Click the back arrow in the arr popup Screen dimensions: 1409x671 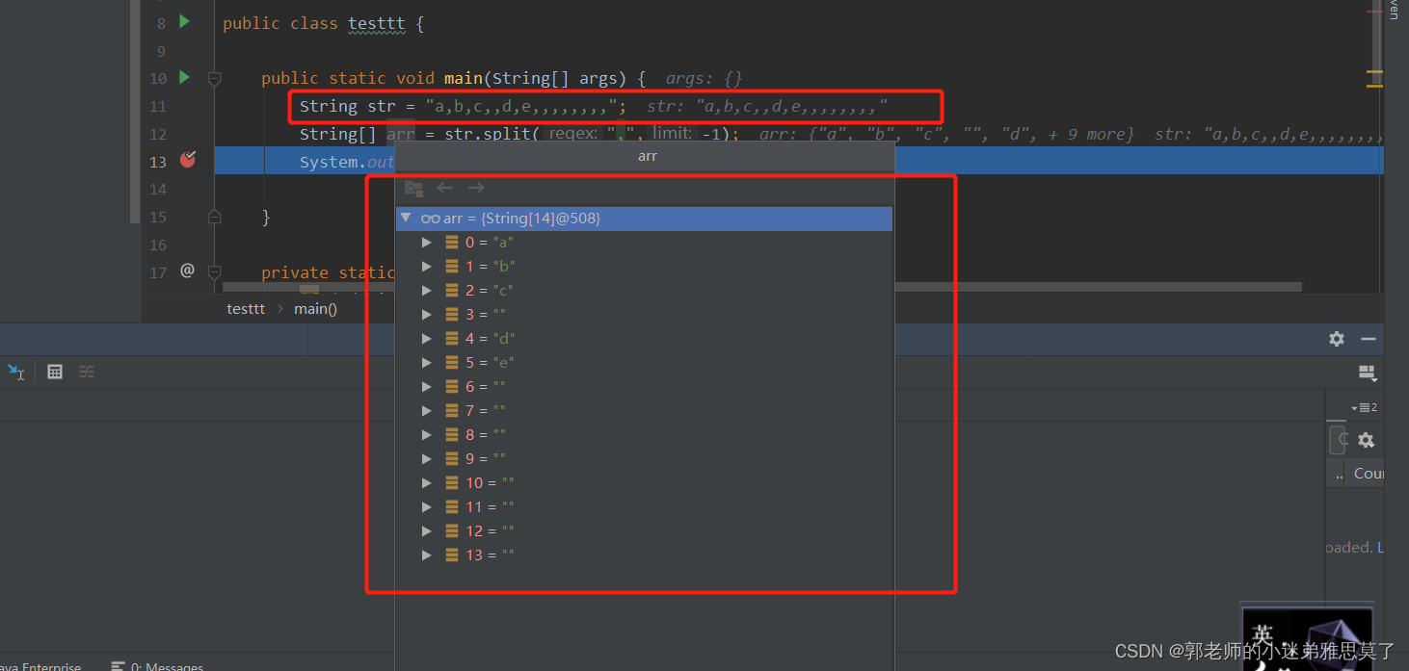pyautogui.click(x=444, y=188)
